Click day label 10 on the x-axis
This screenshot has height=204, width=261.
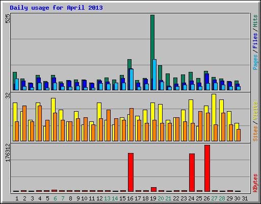click(84, 198)
